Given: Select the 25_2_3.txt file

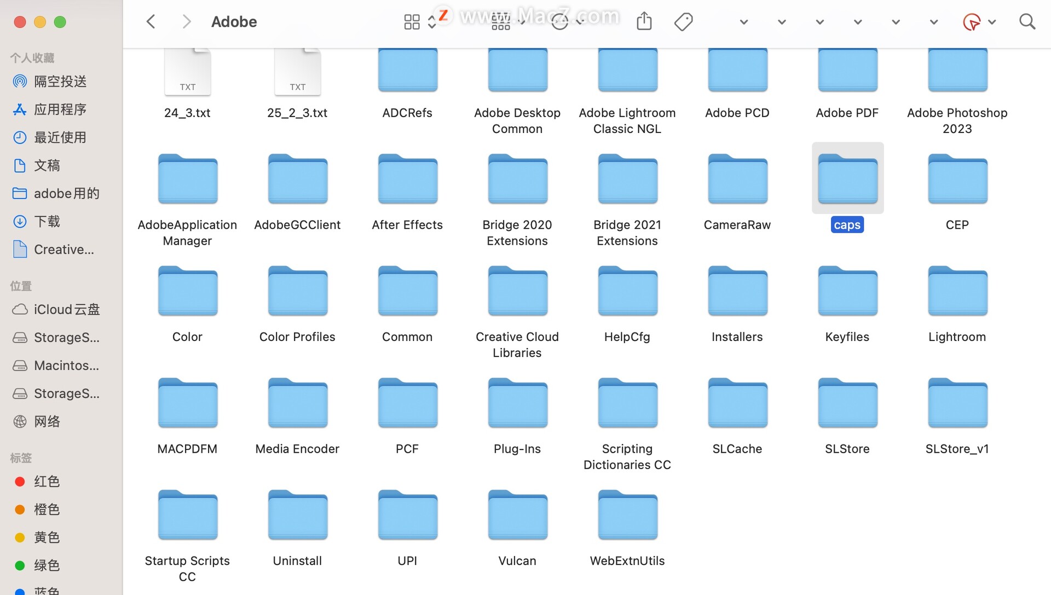Looking at the screenshot, I should click(x=297, y=71).
